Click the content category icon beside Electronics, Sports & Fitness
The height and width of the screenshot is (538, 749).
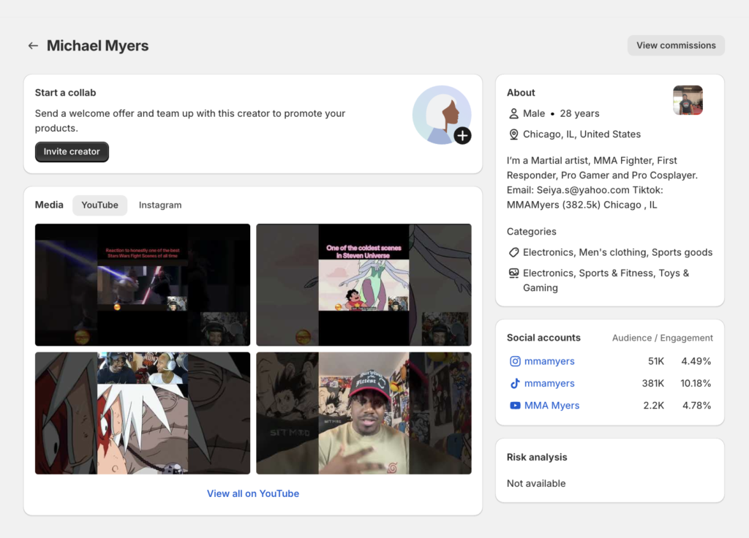[514, 273]
